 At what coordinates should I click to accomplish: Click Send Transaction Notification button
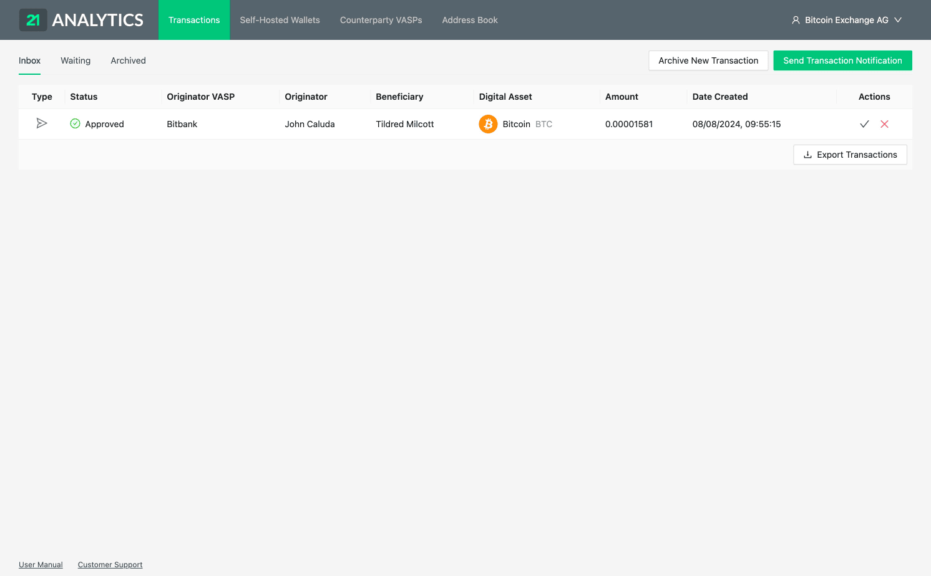[x=842, y=60]
